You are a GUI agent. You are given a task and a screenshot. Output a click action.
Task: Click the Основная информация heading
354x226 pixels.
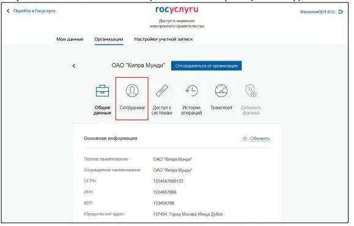click(x=111, y=138)
